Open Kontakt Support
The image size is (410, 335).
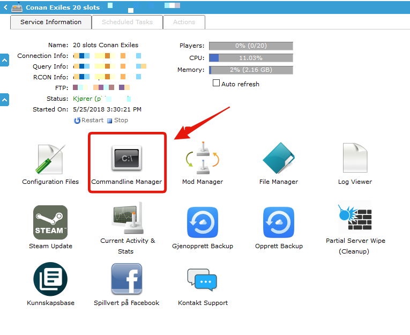click(202, 280)
